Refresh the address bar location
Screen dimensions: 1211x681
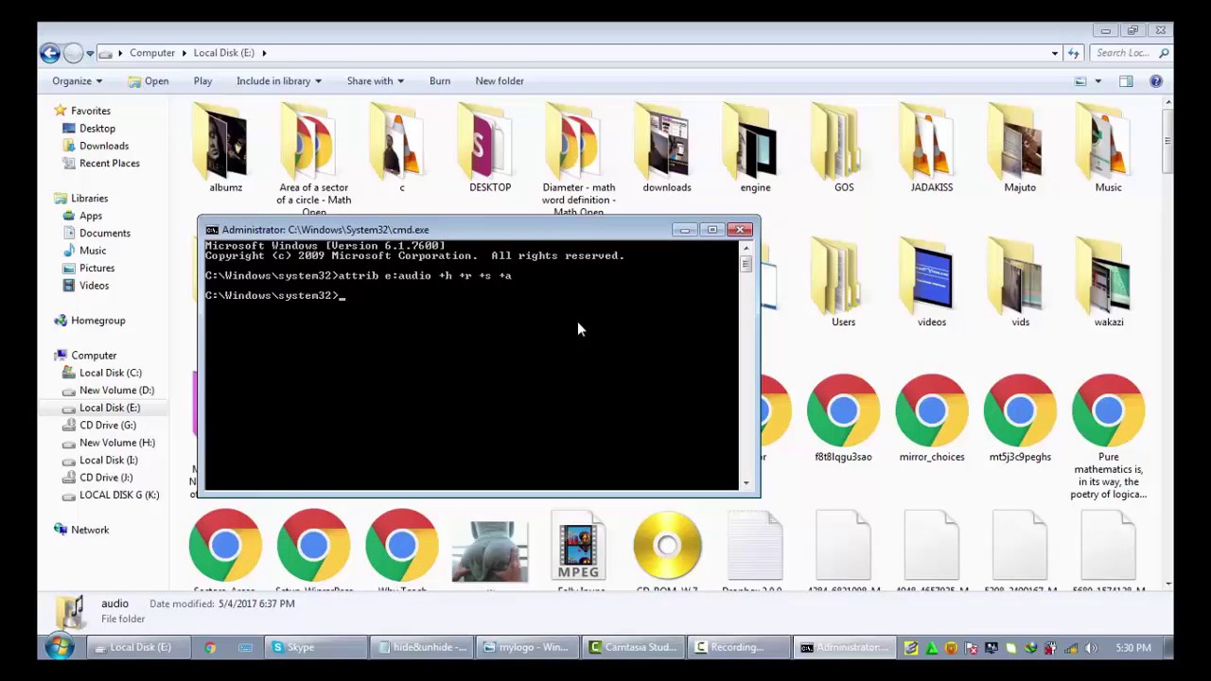(1073, 53)
